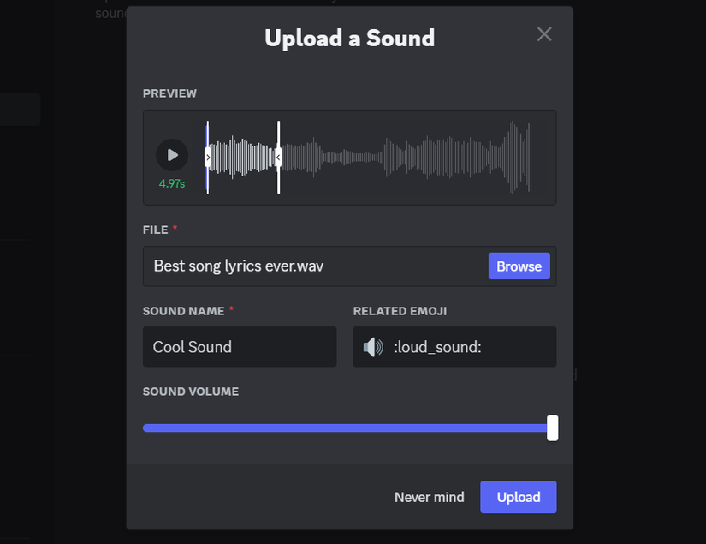The height and width of the screenshot is (544, 706).
Task: Click the play triangle icon in preview
Action: [x=173, y=154]
